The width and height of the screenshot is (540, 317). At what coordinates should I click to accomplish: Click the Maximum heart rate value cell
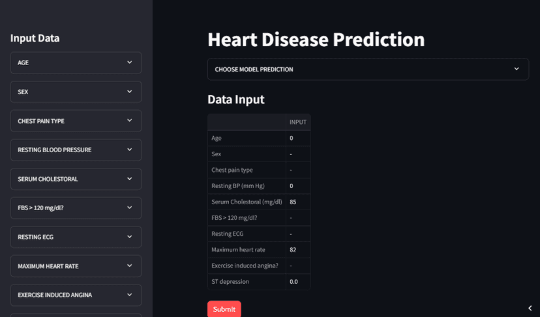pyautogui.click(x=298, y=250)
